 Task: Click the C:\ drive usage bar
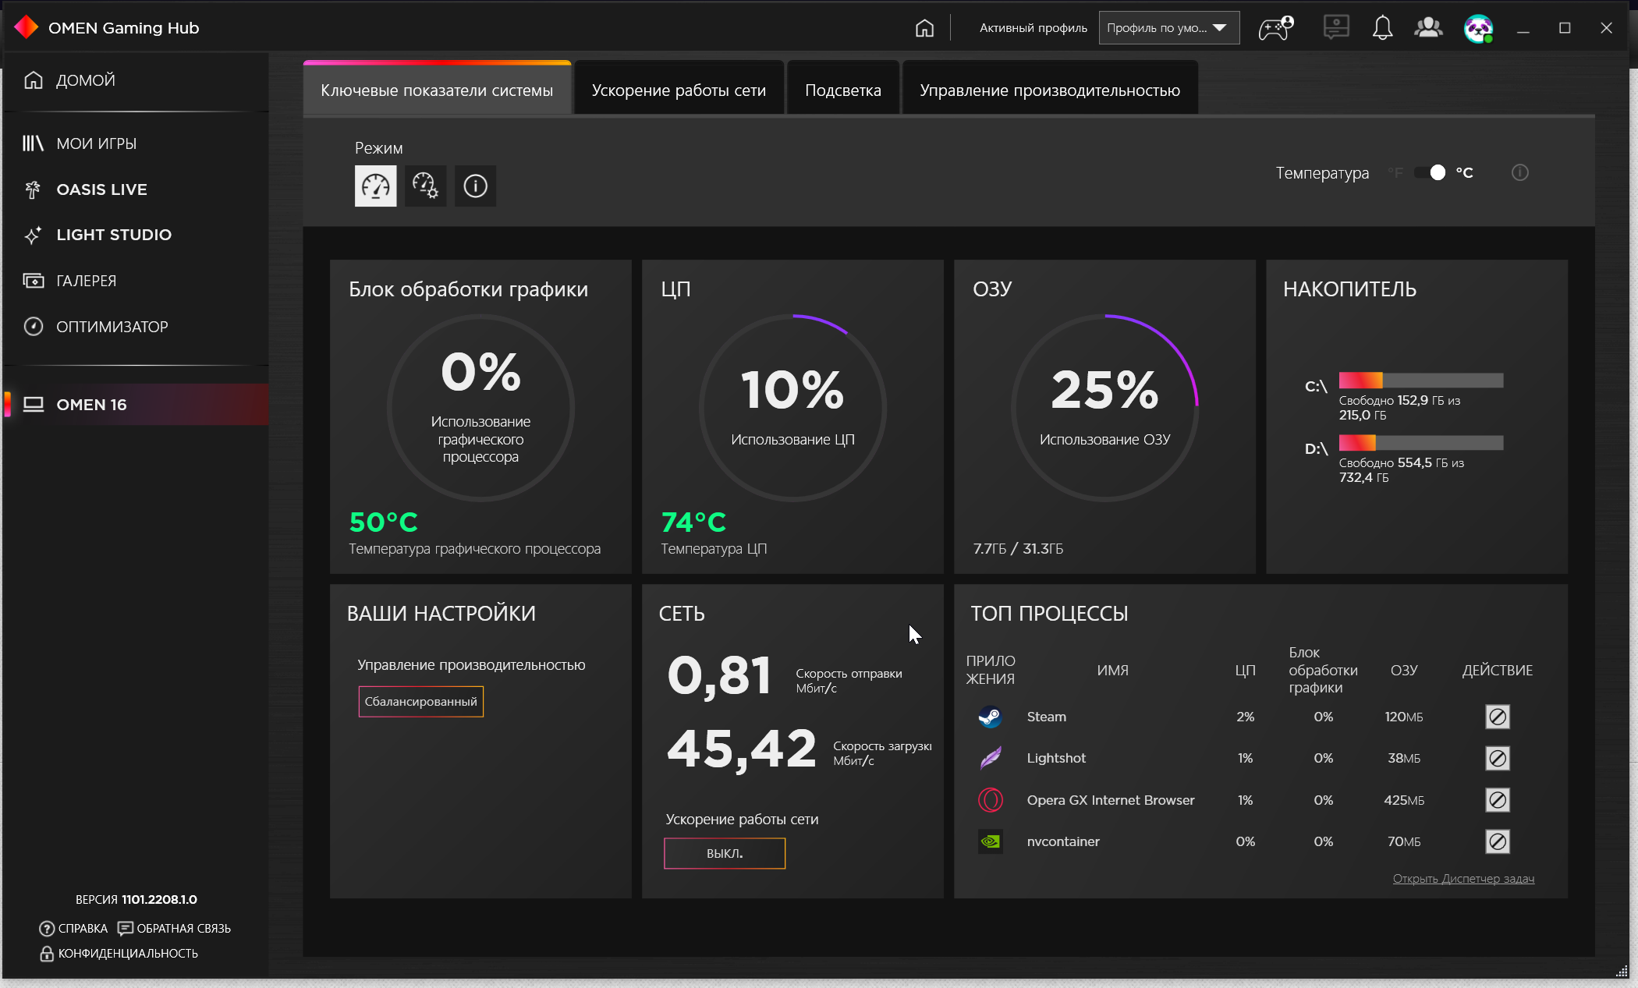point(1420,381)
